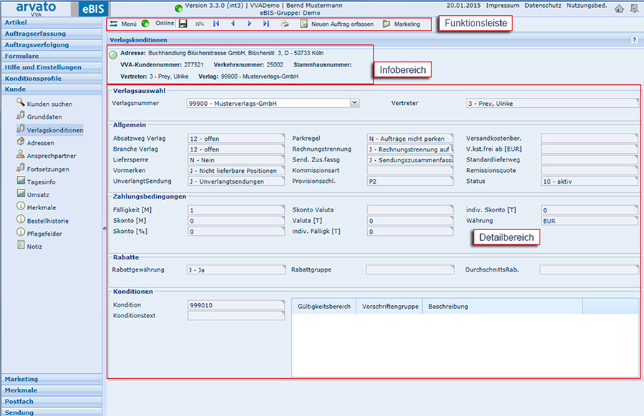Click the Notiz sheet icon
Viewport: 644px width, 416px height.
[x=21, y=245]
